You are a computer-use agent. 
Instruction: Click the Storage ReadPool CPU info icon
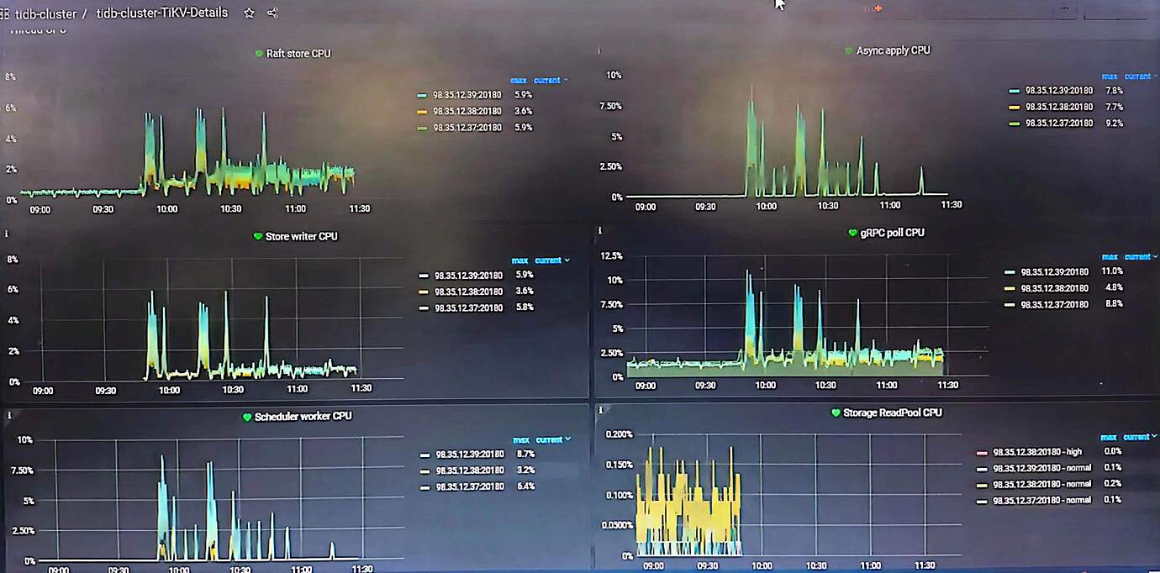point(599,409)
